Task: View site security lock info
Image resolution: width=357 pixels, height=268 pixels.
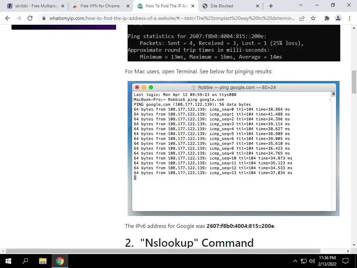Action: 44,18
